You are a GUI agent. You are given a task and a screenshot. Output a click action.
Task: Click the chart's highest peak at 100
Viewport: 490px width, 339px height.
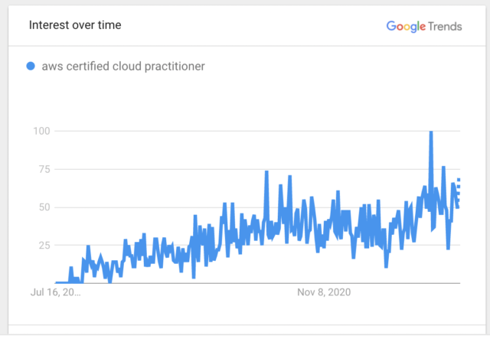tap(431, 132)
